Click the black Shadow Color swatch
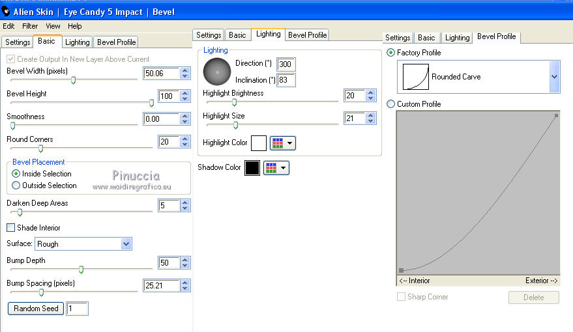 tap(252, 168)
